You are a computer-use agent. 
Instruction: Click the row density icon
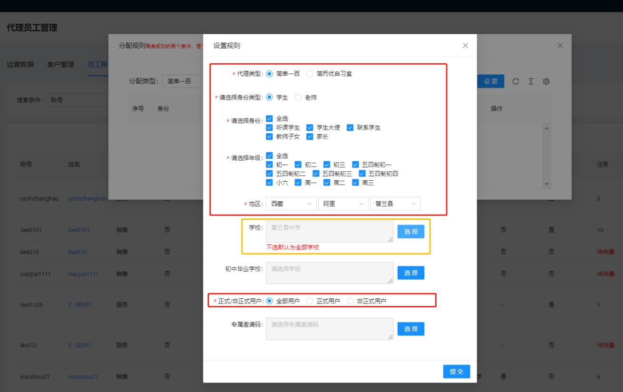click(531, 81)
